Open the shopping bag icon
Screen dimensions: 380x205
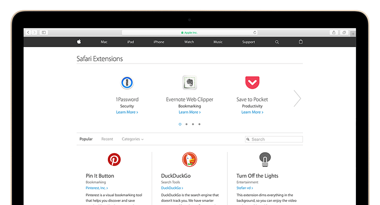point(300,42)
